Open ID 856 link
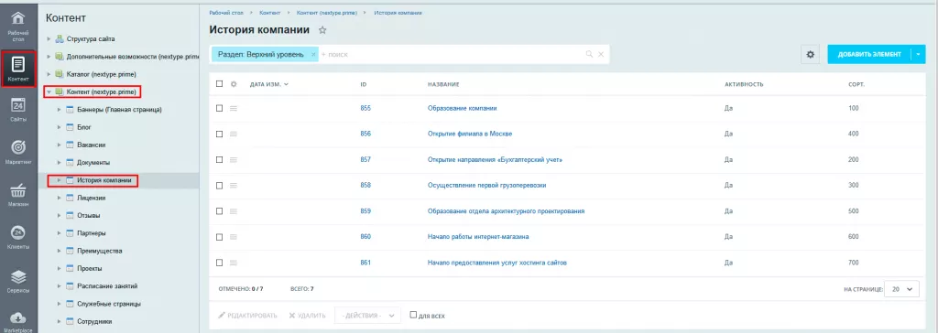938x333 pixels. click(365, 134)
